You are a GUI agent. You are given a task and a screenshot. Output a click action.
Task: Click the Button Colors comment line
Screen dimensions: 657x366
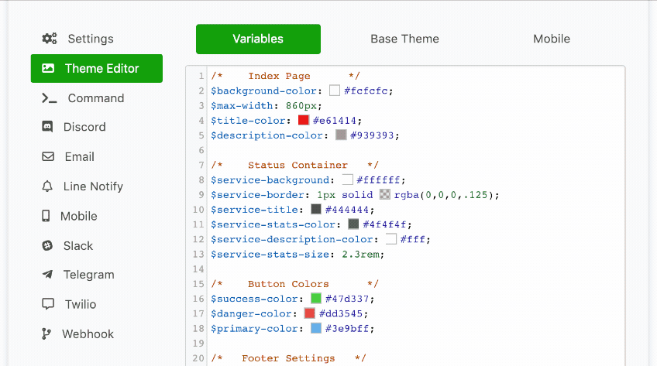pyautogui.click(x=294, y=284)
